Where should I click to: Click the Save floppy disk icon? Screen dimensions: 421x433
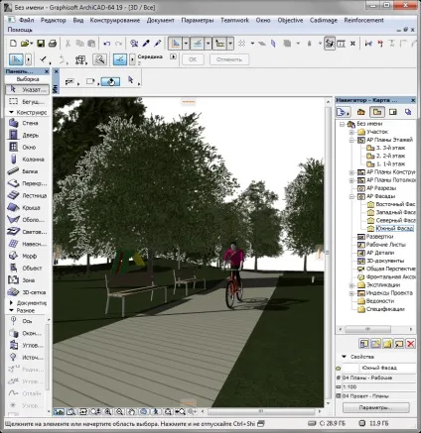[41, 44]
